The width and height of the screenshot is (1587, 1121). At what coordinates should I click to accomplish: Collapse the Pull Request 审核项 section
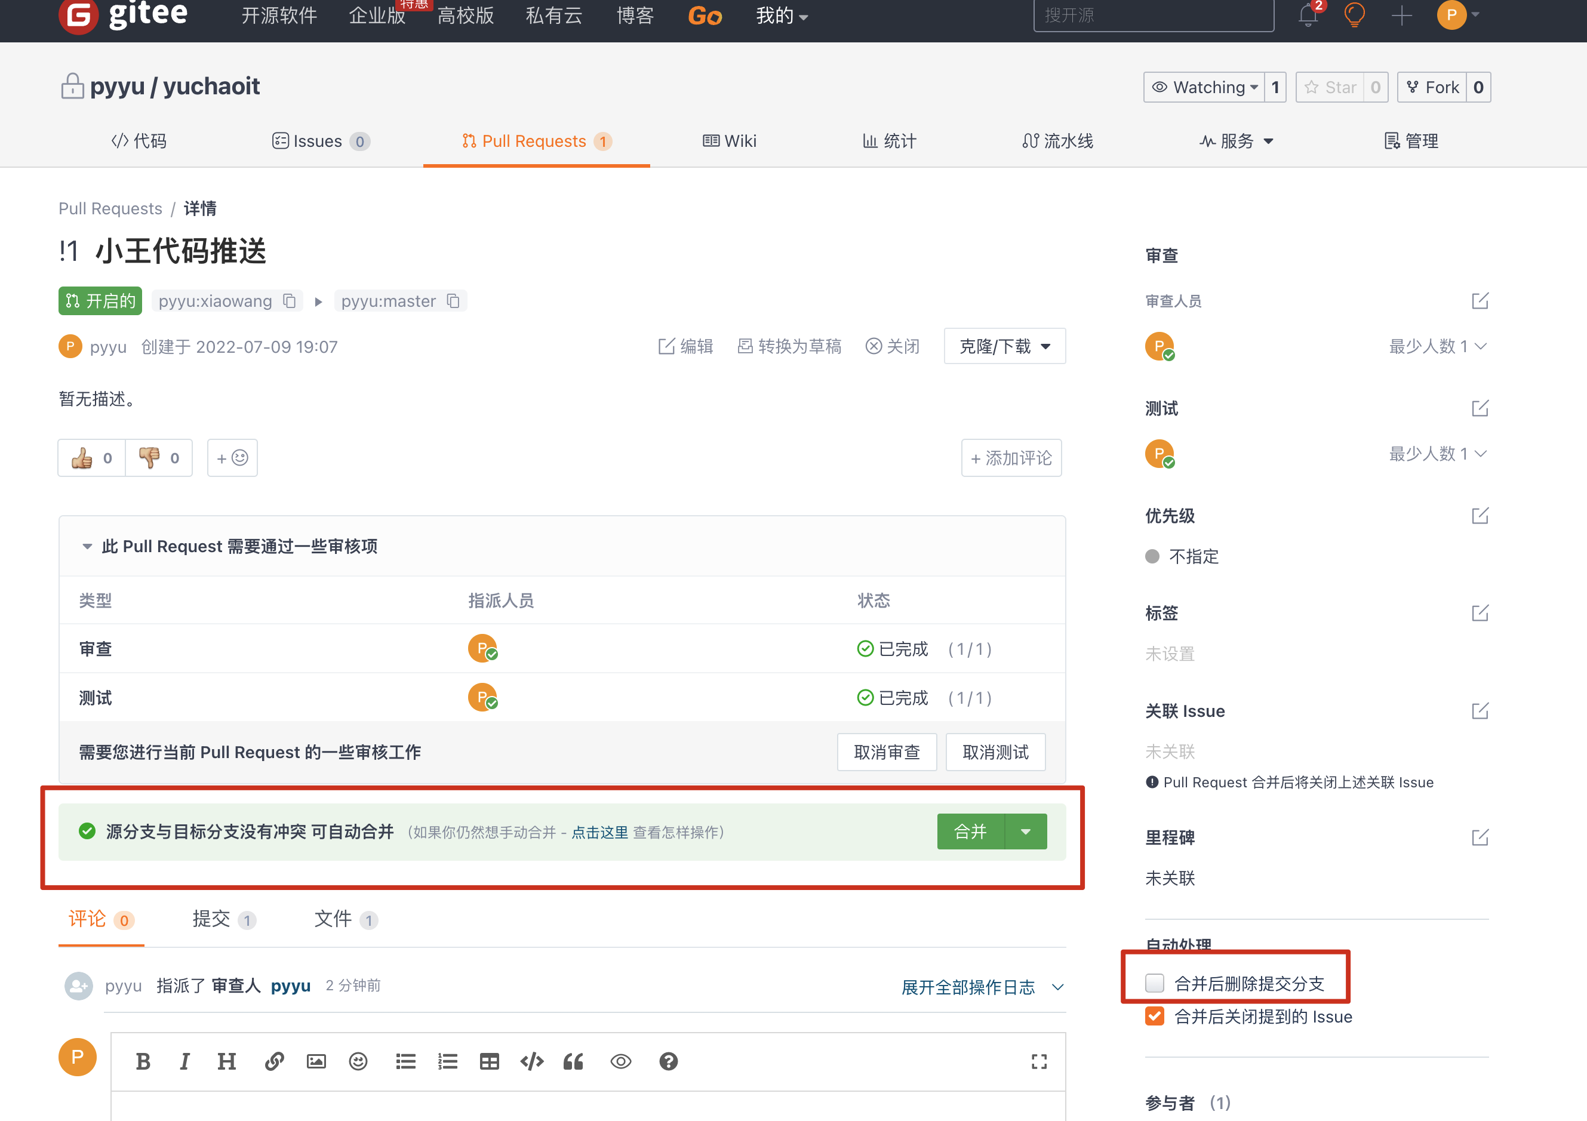(87, 547)
